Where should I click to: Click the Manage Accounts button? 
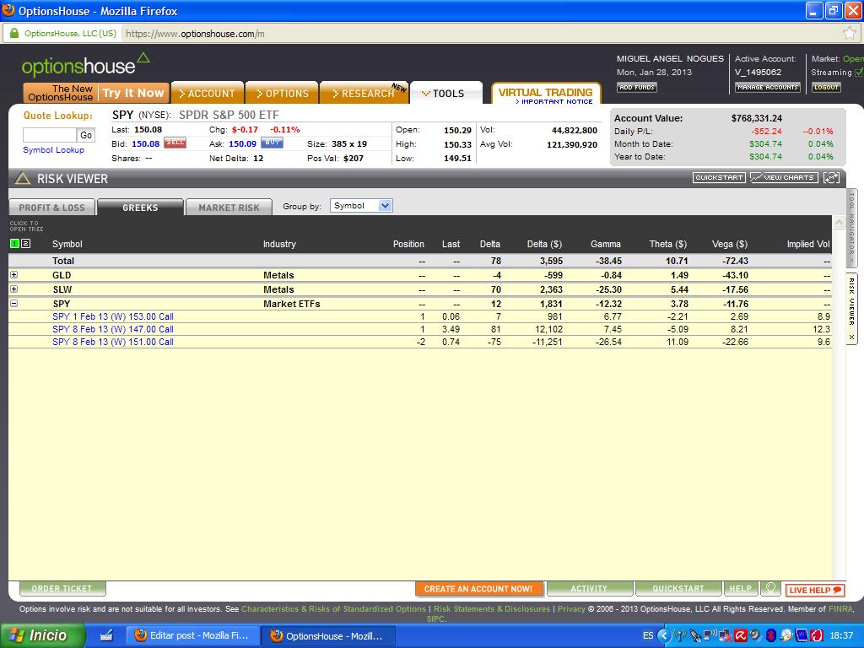[x=767, y=87]
